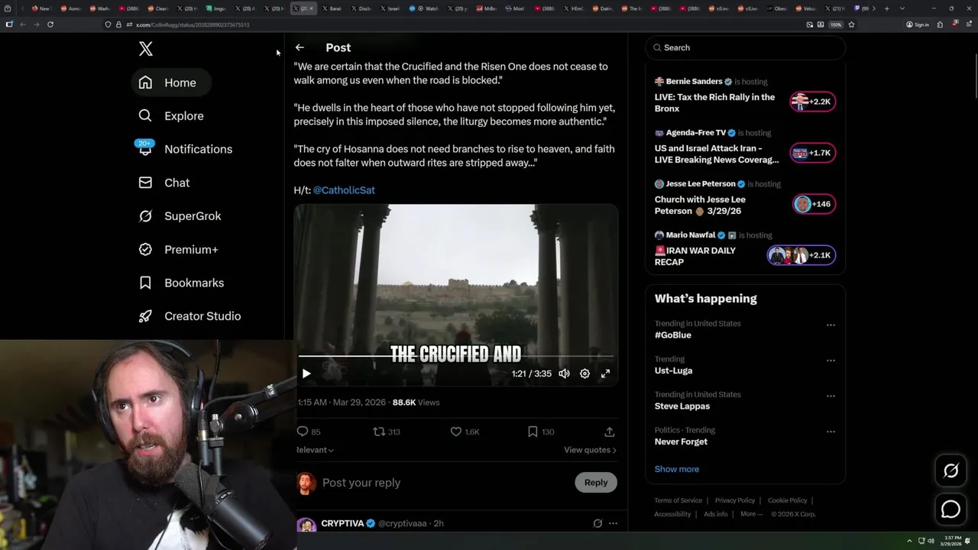Image resolution: width=978 pixels, height=550 pixels.
Task: Click the Reply button
Action: pyautogui.click(x=596, y=483)
